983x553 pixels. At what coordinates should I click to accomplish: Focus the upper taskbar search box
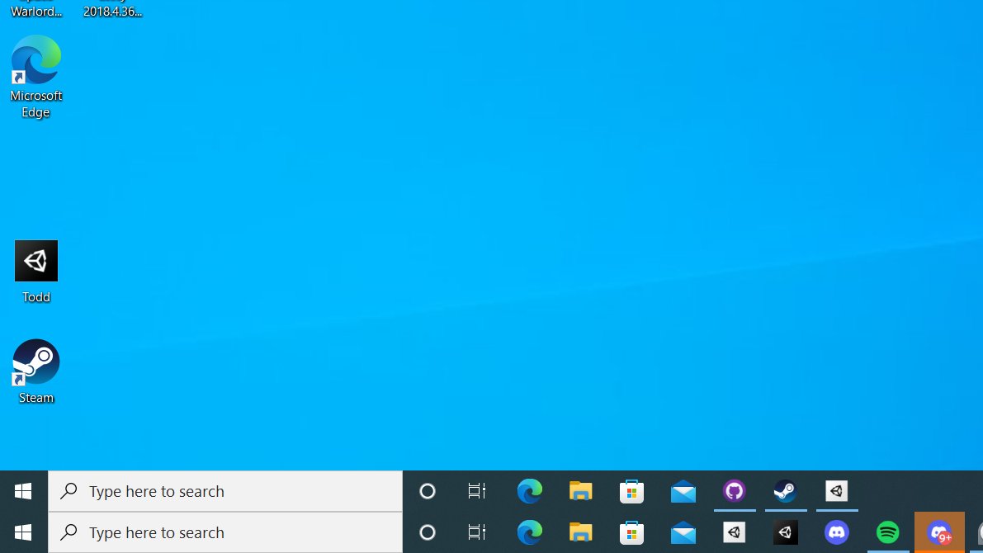[225, 491]
